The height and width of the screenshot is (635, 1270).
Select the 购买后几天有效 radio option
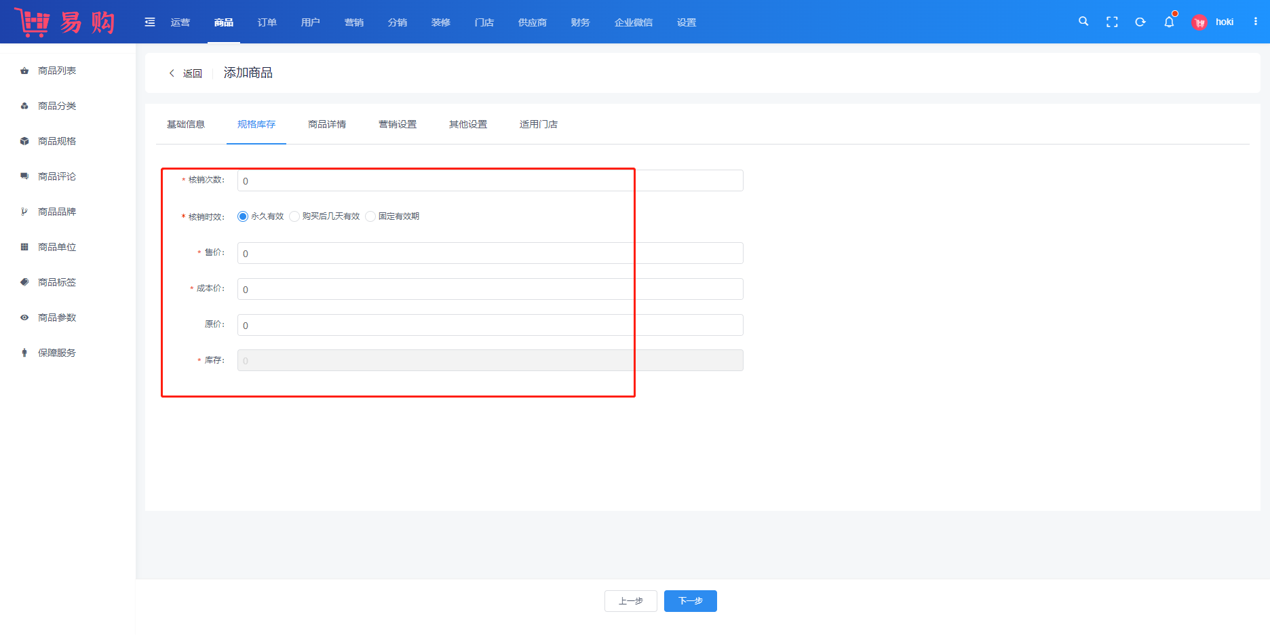click(x=294, y=216)
